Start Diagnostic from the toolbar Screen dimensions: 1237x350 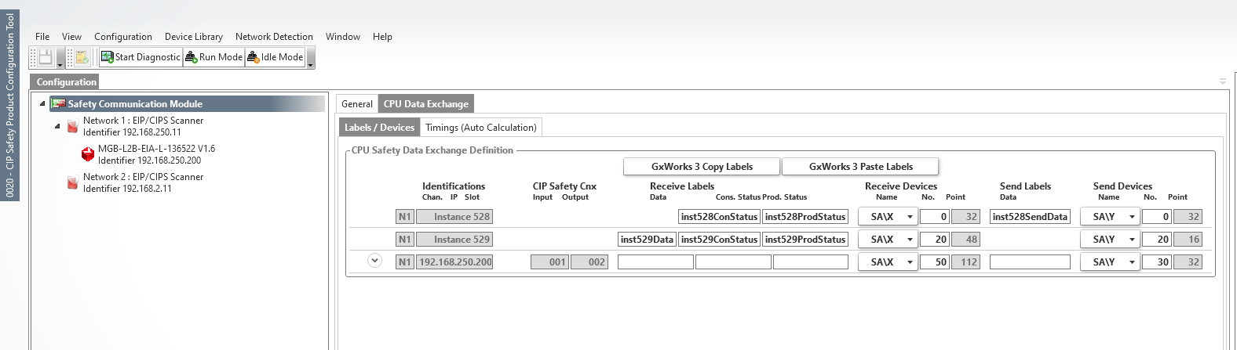tap(140, 57)
